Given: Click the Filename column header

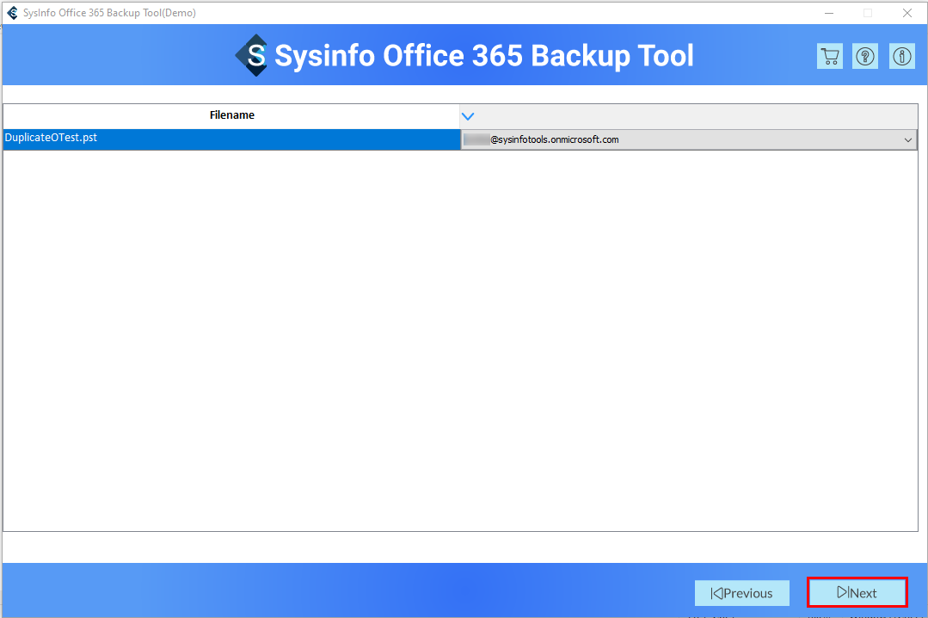Looking at the screenshot, I should (231, 115).
